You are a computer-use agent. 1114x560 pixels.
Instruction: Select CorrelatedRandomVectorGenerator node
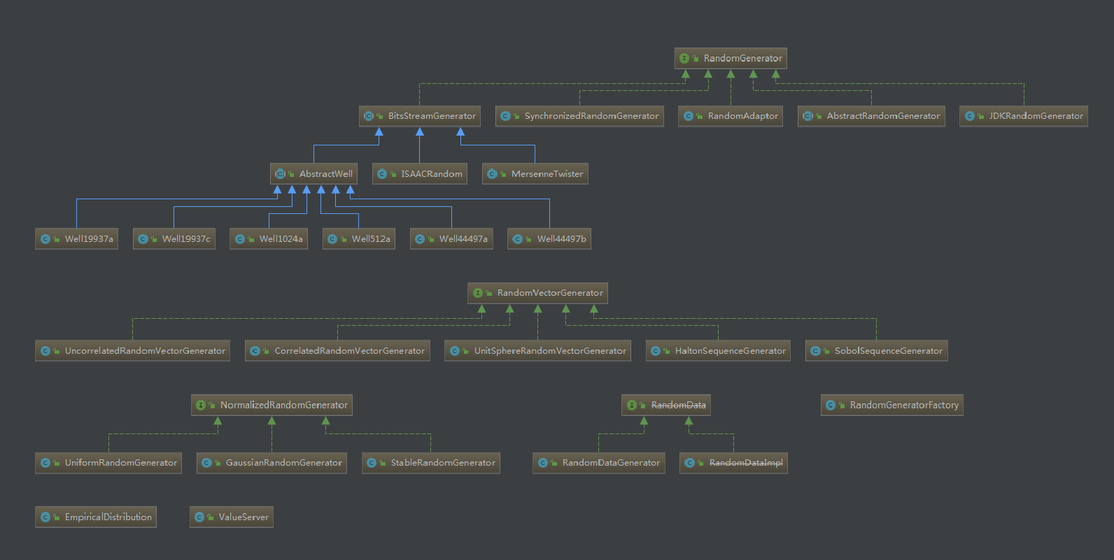pos(337,351)
